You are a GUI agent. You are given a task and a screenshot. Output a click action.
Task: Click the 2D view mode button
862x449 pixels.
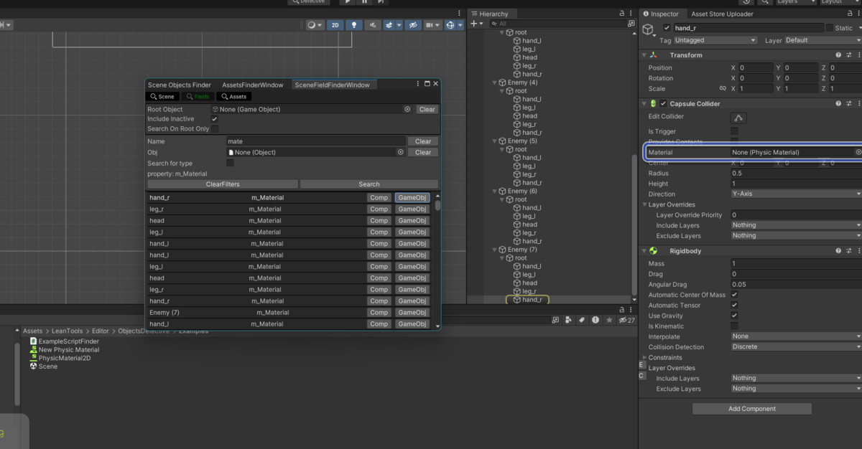(x=335, y=25)
